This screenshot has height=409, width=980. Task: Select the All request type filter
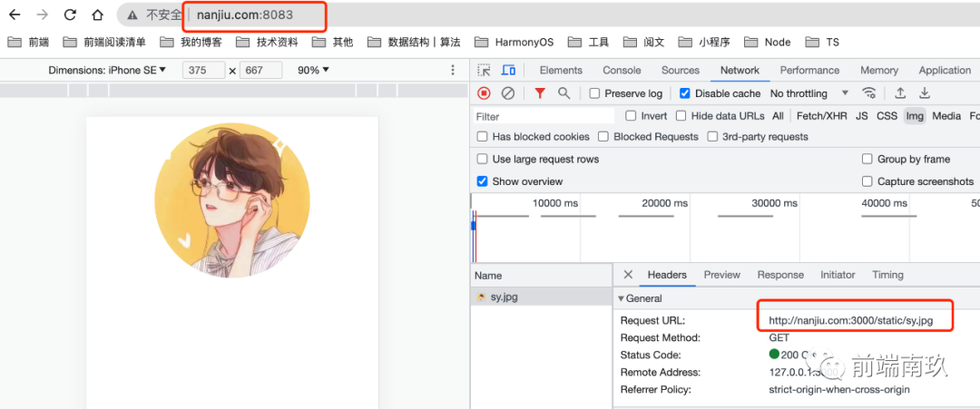[x=778, y=115]
